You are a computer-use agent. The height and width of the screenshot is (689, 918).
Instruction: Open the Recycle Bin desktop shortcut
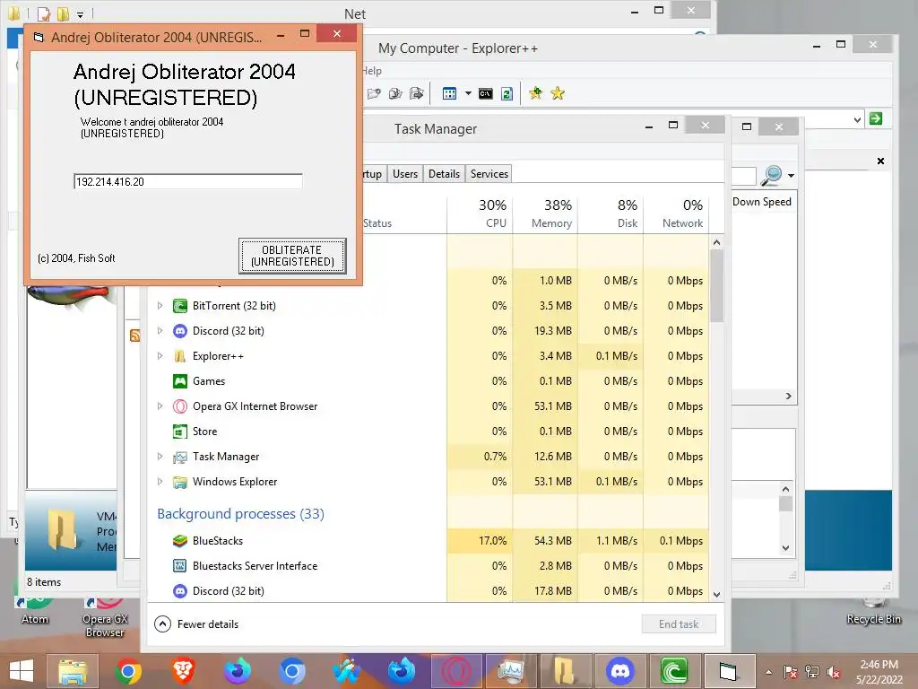(873, 612)
